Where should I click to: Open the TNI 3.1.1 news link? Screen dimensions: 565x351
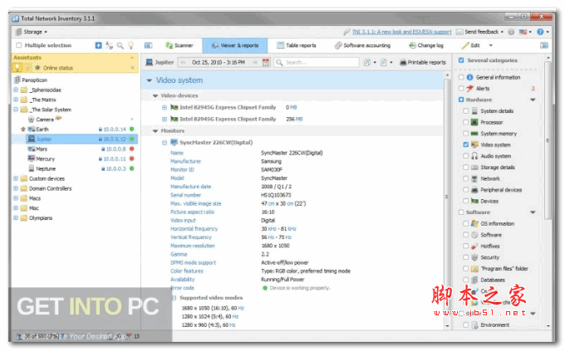[x=401, y=32]
